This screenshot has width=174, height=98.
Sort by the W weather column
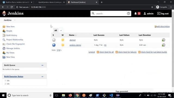click(x=63, y=35)
